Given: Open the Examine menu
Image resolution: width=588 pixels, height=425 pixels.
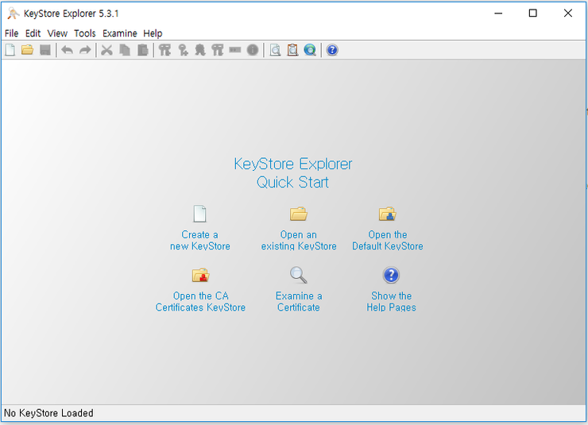Looking at the screenshot, I should (120, 33).
